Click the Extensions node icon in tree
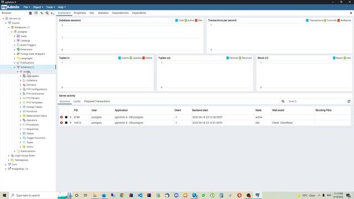The image size is (354, 199). click(x=18, y=49)
